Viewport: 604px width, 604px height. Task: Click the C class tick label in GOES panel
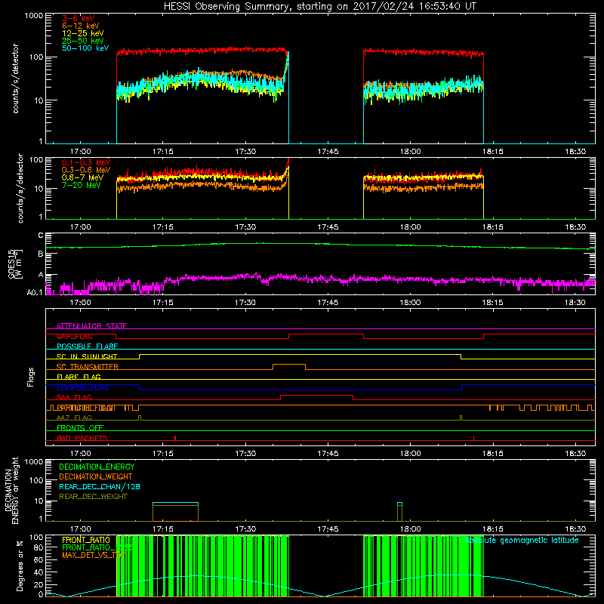point(41,235)
